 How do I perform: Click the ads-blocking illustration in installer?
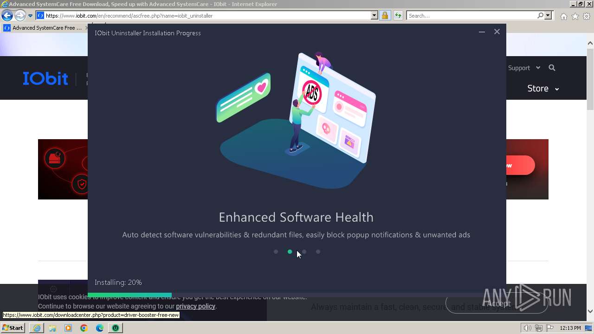click(296, 121)
